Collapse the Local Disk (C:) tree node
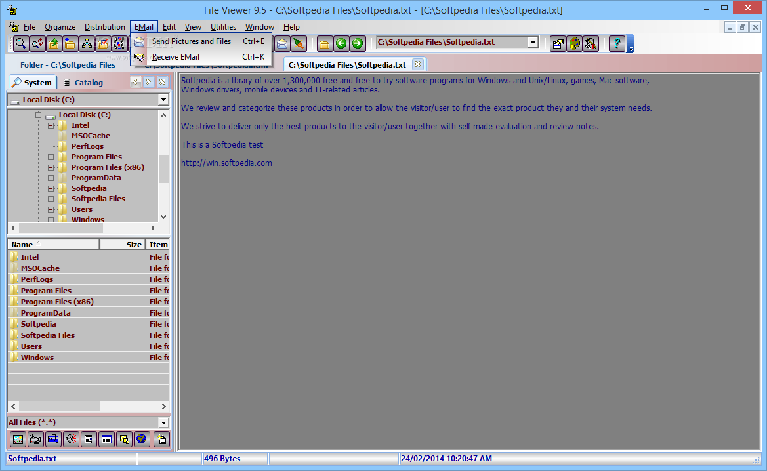This screenshot has width=767, height=471. click(38, 115)
